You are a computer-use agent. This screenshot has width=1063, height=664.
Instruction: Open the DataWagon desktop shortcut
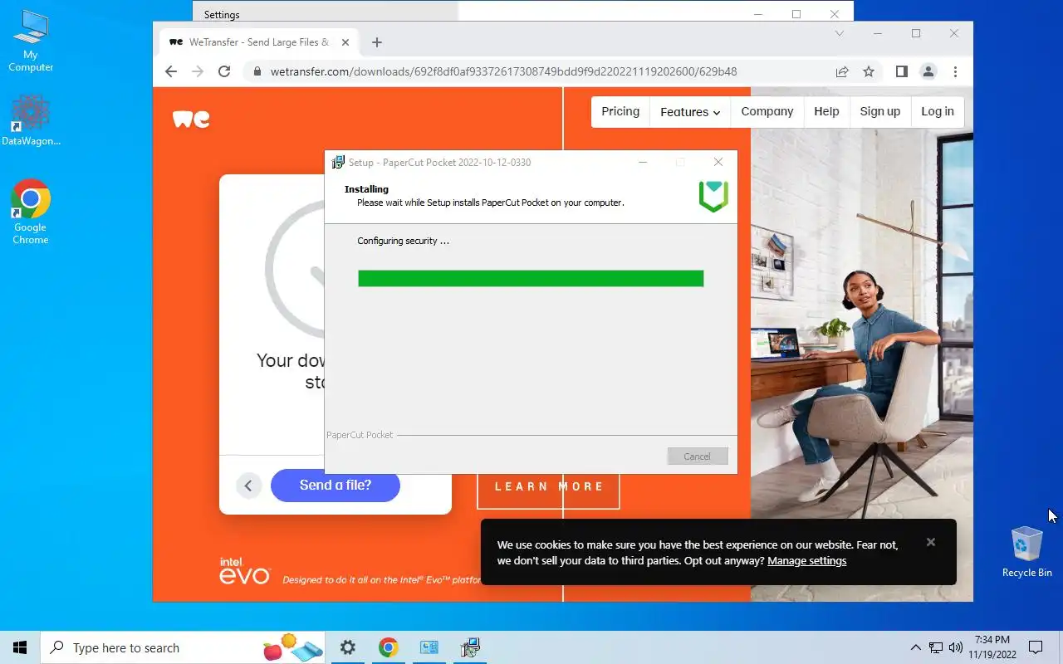click(x=31, y=121)
